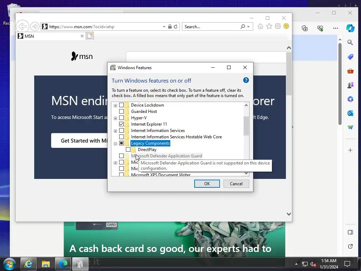Open IE Favorites star icon
This screenshot has width=361, height=271.
269,26
